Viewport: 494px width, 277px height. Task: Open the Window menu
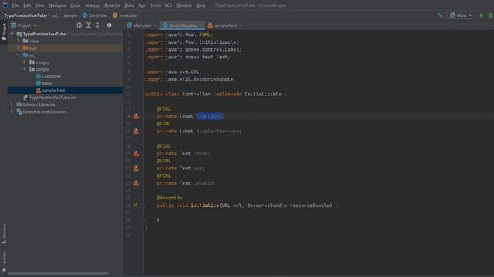pos(184,5)
